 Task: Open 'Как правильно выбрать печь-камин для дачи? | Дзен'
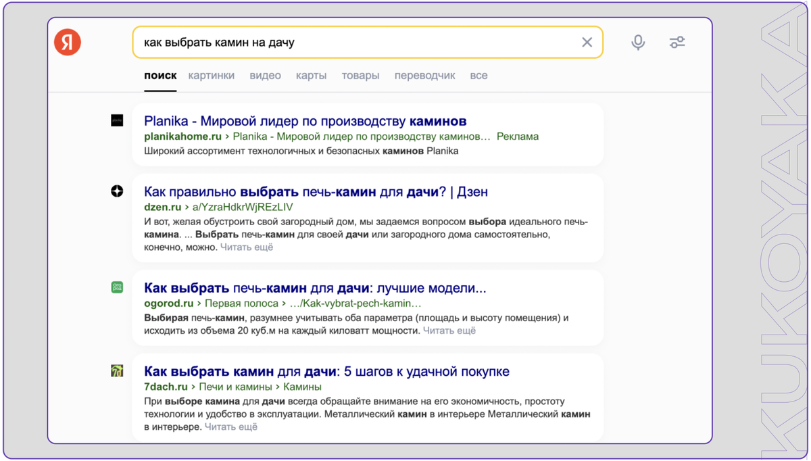(x=316, y=192)
